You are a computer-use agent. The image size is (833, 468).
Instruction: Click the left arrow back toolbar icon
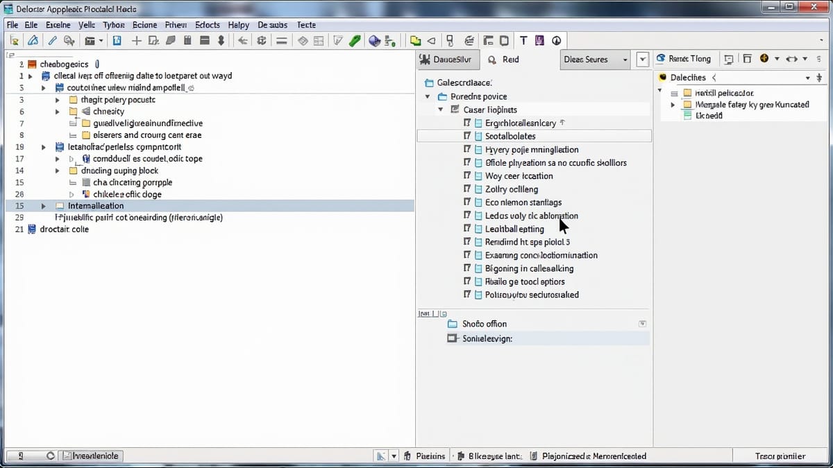[242, 41]
